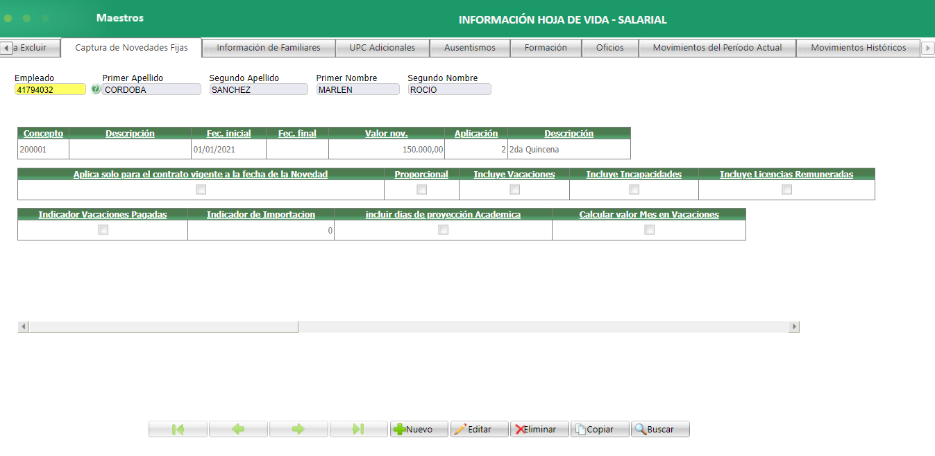
Task: Click the Fec. inicial column header
Action: tap(228, 133)
